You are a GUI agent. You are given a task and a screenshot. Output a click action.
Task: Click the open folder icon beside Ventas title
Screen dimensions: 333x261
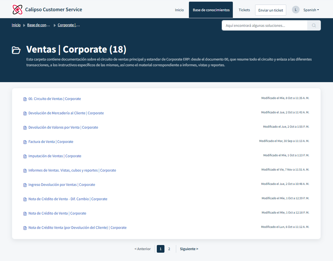point(16,50)
